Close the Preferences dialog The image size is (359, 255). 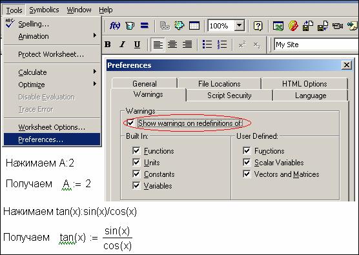346,65
